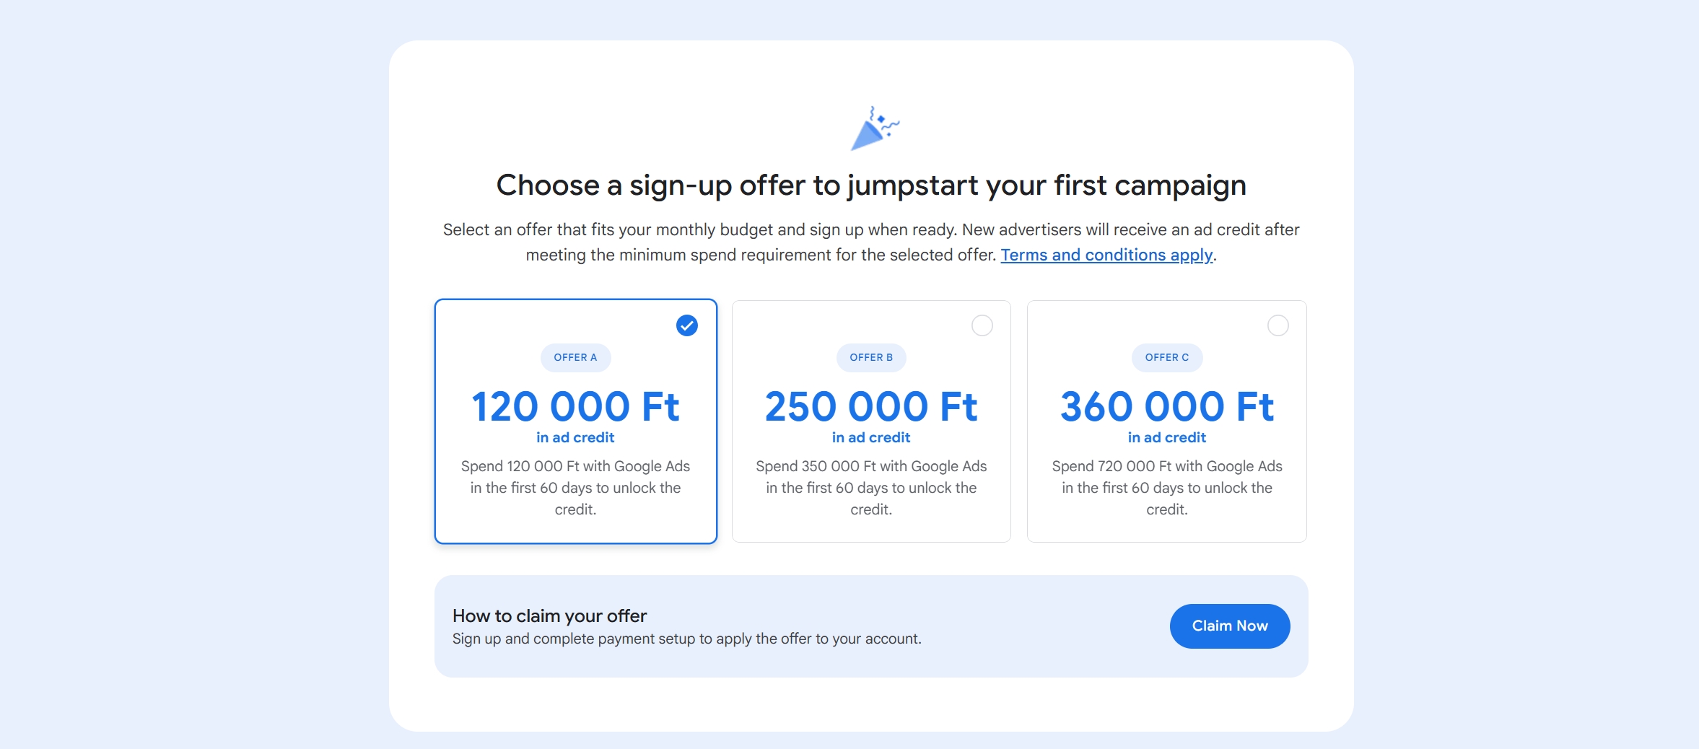
Task: Click the 'Sign up and complete payment setup' text
Action: pos(686,639)
